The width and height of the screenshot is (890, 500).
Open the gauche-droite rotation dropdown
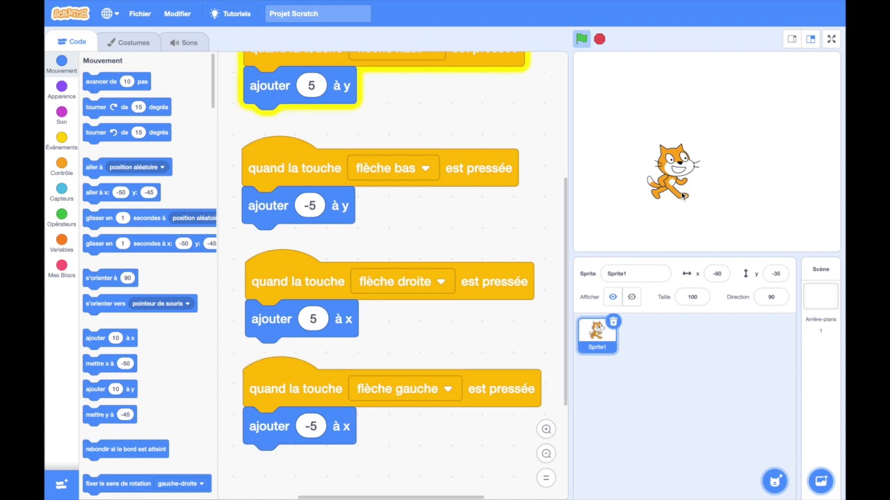tap(181, 483)
